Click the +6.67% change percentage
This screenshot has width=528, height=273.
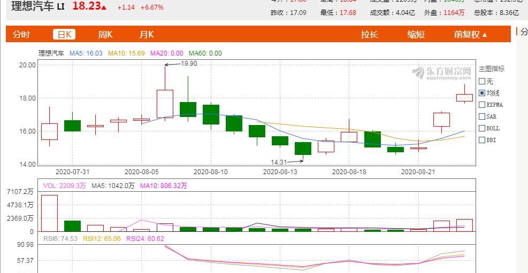click(152, 7)
